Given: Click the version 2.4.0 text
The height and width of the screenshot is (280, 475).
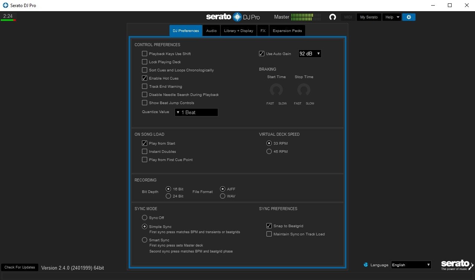Looking at the screenshot, I should click(72, 268).
